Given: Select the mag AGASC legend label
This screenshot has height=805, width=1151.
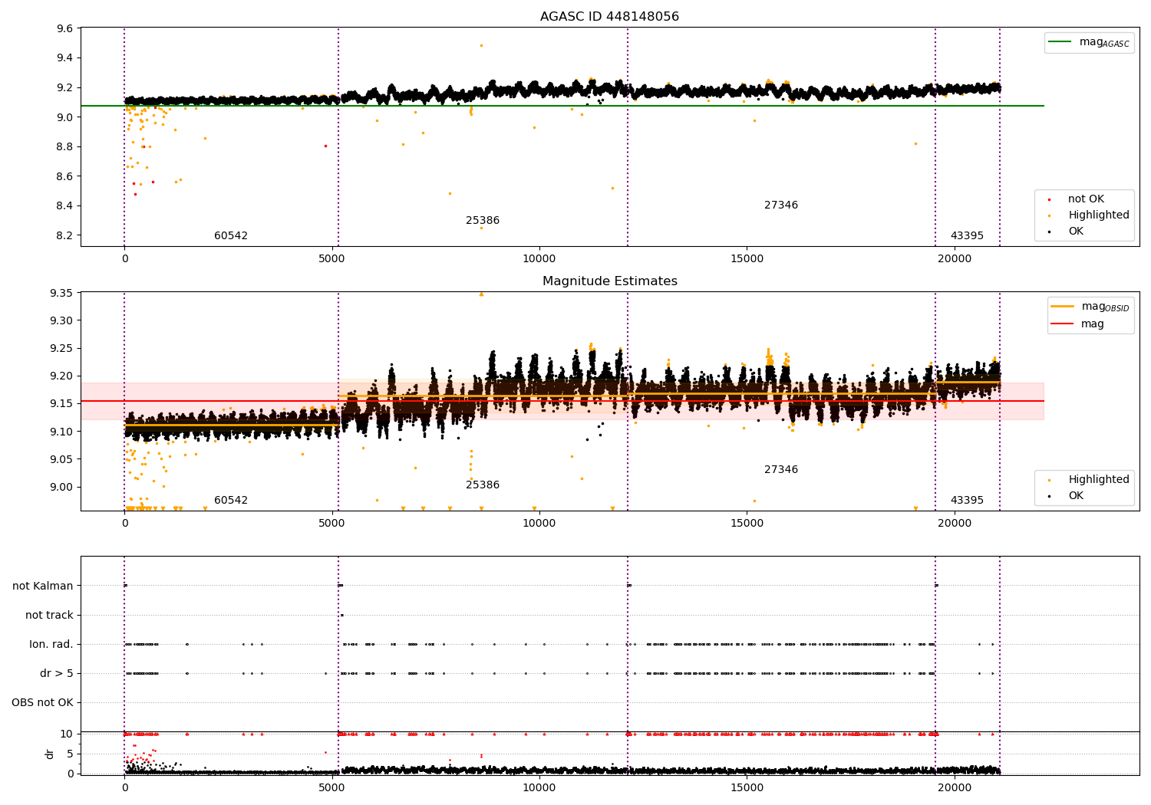Looking at the screenshot, I should click(1104, 42).
